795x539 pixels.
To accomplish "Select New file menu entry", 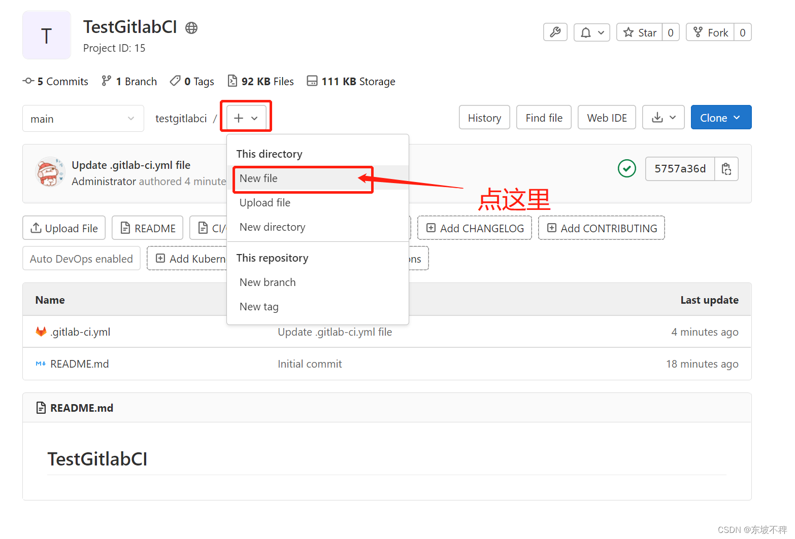I will 318,178.
